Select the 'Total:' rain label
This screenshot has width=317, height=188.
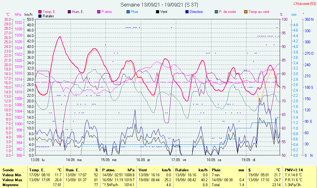click(216, 185)
